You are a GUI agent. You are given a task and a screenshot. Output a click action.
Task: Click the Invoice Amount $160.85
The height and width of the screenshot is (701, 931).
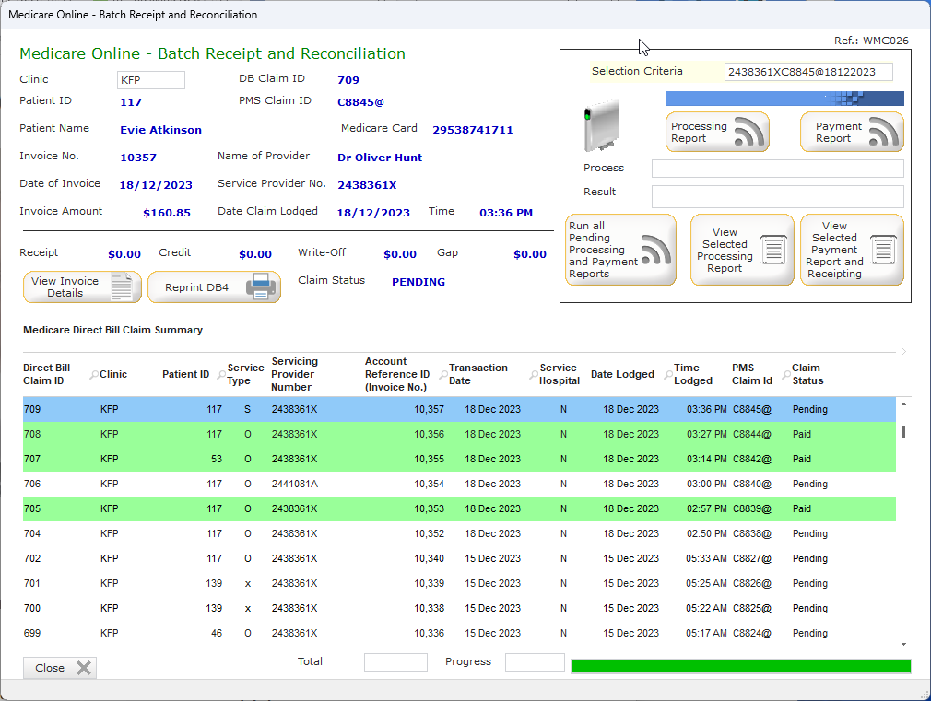pos(167,213)
